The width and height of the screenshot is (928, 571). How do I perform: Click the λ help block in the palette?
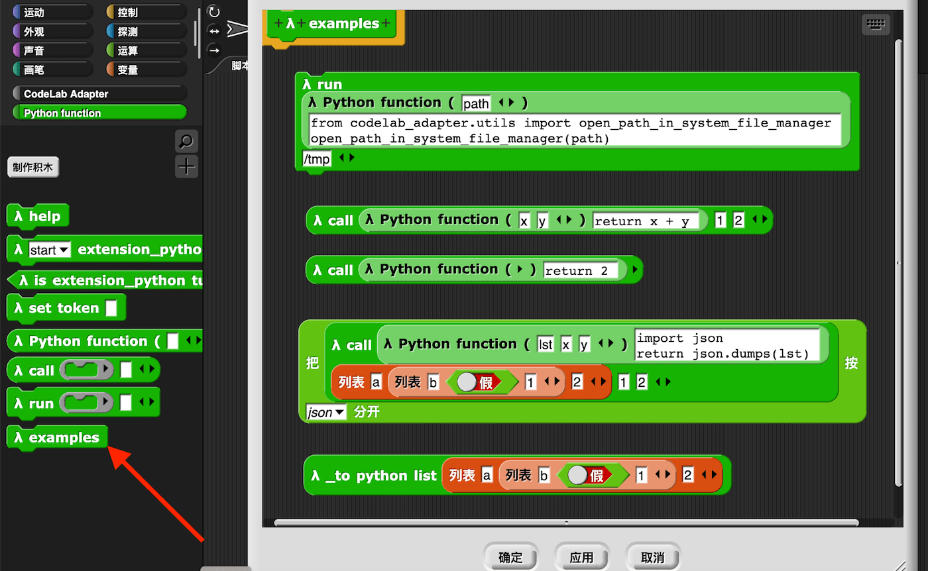pyautogui.click(x=38, y=216)
